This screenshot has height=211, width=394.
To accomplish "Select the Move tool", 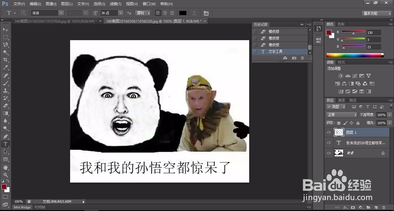I will pos(5,30).
